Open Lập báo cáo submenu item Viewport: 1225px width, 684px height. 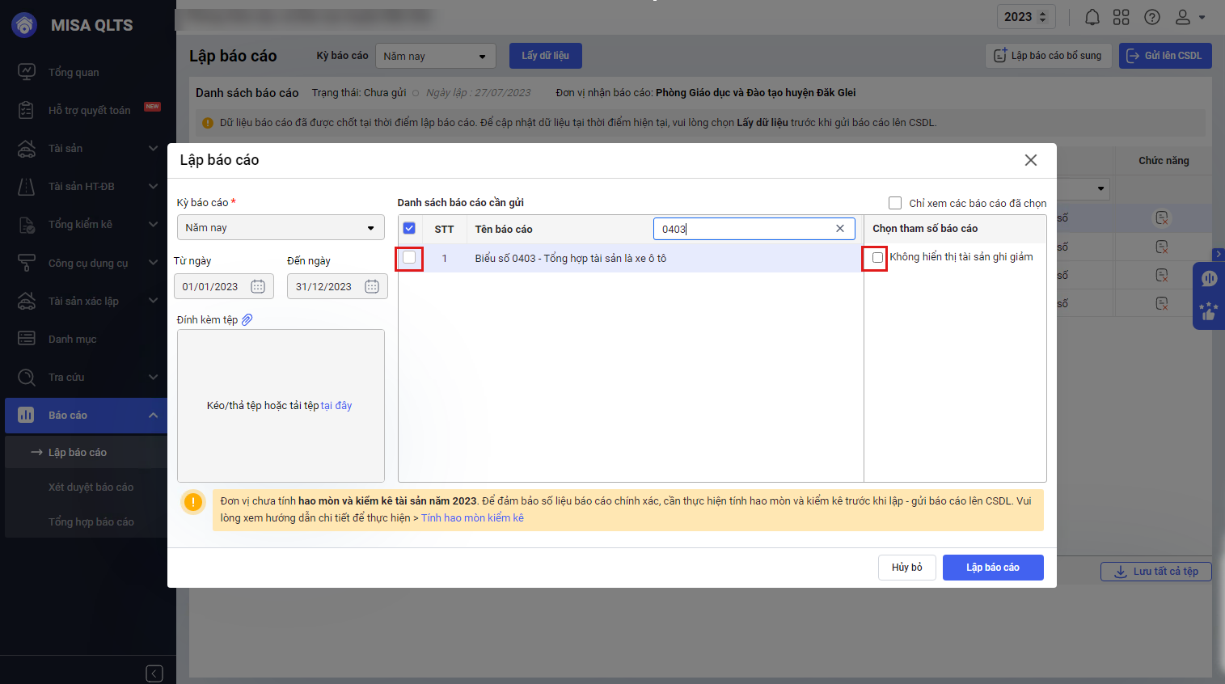pyautogui.click(x=86, y=452)
